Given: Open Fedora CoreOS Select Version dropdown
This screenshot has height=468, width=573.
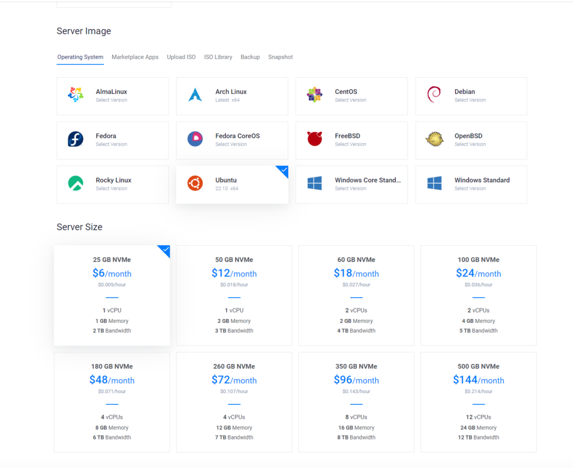Looking at the screenshot, I should pos(231,144).
